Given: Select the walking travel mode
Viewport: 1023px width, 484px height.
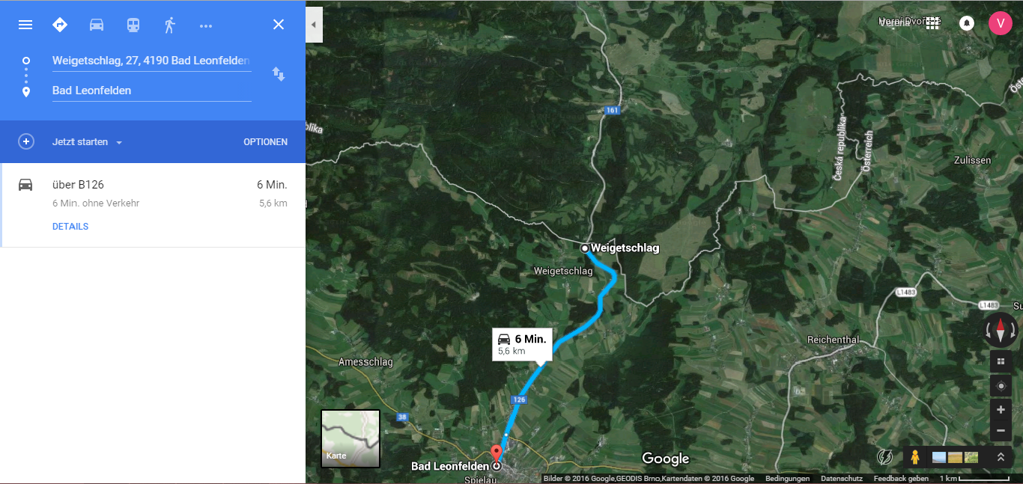Looking at the screenshot, I should pyautogui.click(x=170, y=25).
